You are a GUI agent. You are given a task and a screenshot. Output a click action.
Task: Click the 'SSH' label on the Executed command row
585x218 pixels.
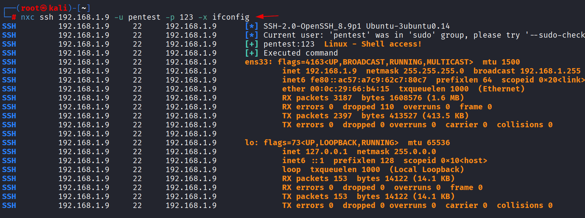9,53
